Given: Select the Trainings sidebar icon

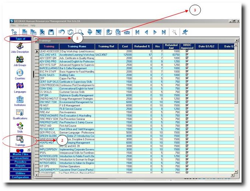Looking at the screenshot, I should [x=20, y=139].
